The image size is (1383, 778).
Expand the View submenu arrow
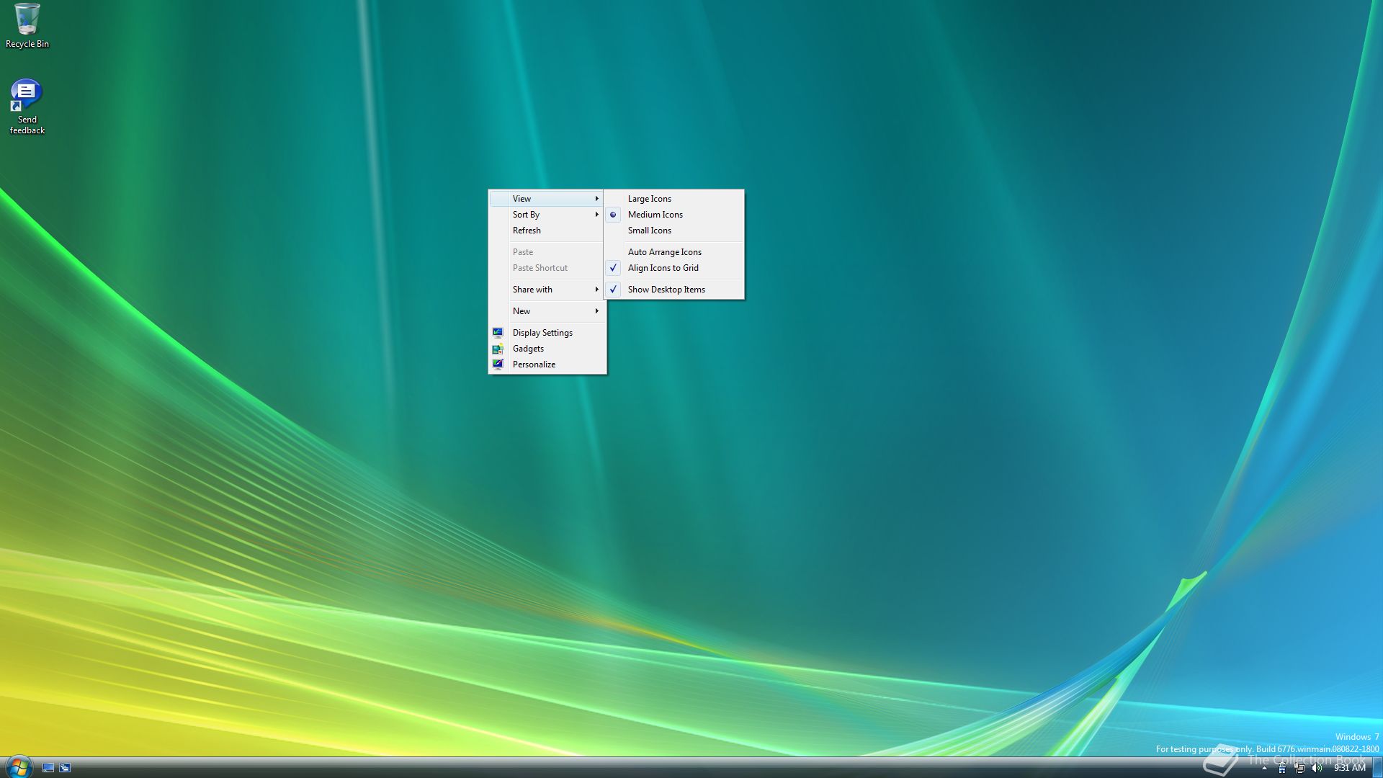point(596,199)
